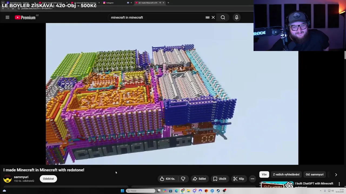Open a new browser tab

tap(168, 3)
